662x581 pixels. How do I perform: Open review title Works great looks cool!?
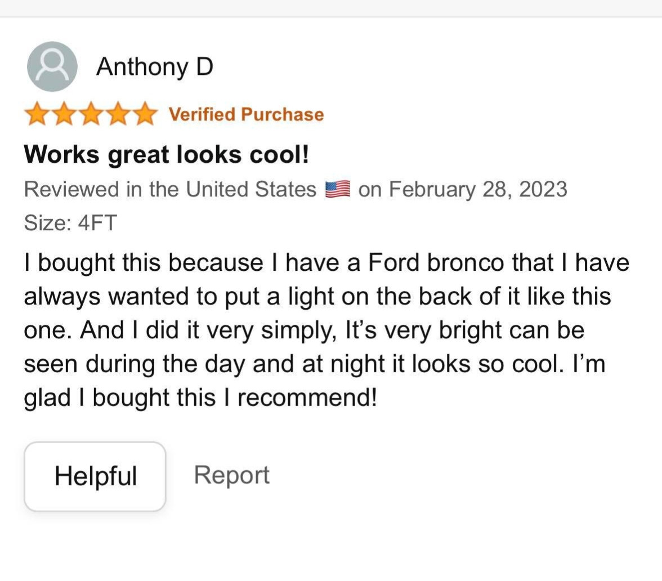(x=167, y=154)
